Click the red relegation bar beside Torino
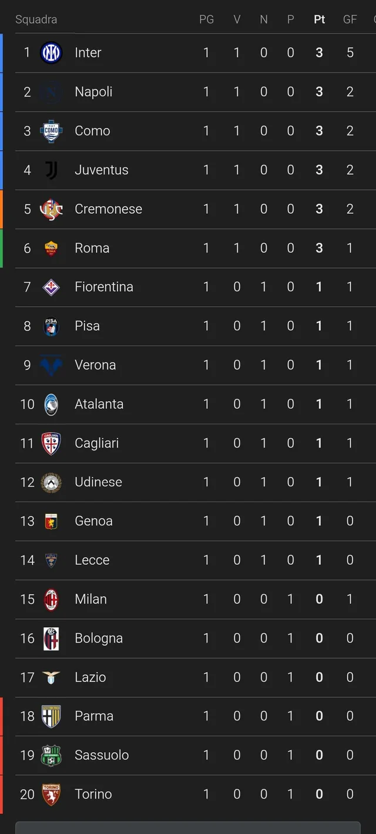 tap(2, 794)
